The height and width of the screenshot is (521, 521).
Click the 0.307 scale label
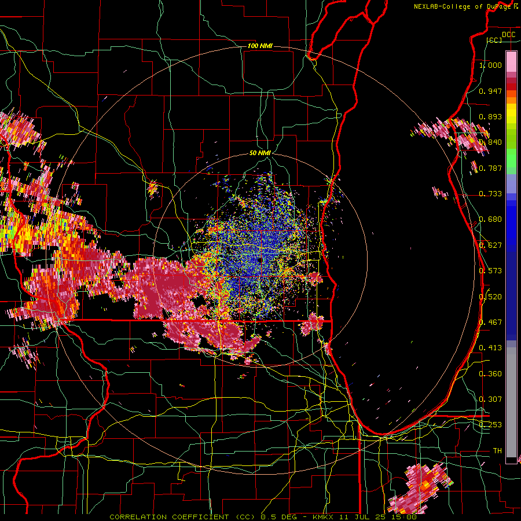(x=490, y=399)
